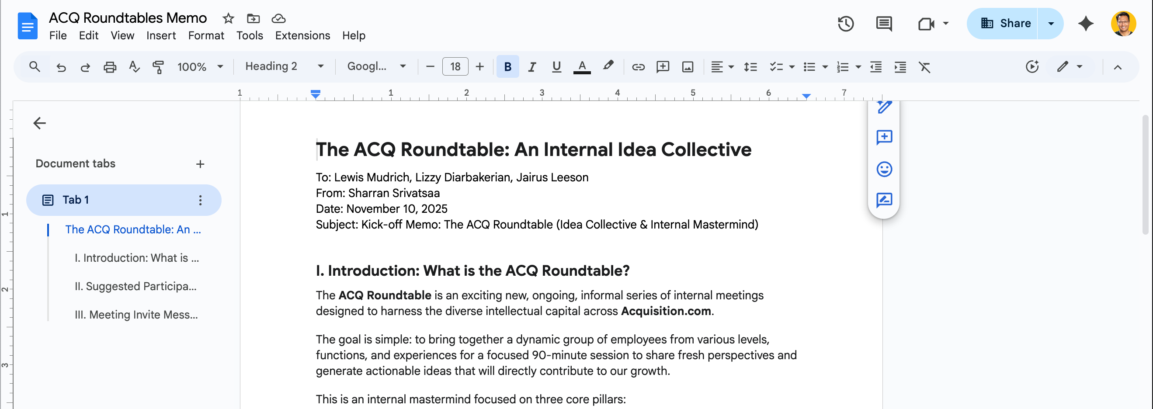
Task: Decrease the font size
Action: 430,67
